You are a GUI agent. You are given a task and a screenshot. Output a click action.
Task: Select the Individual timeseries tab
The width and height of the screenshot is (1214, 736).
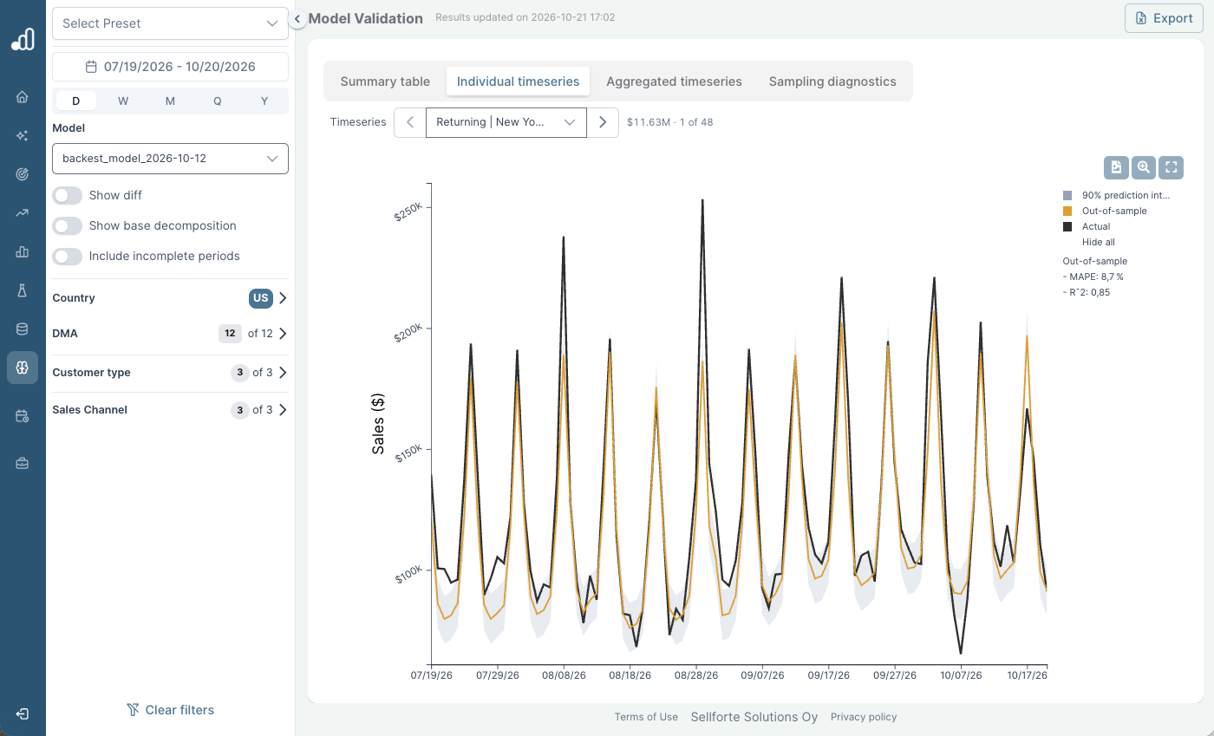(x=519, y=81)
